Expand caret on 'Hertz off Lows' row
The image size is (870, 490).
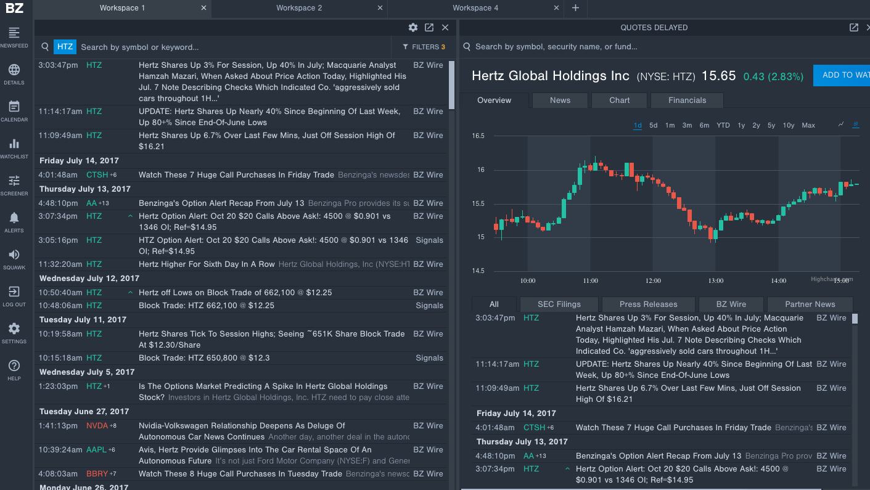[x=130, y=293]
